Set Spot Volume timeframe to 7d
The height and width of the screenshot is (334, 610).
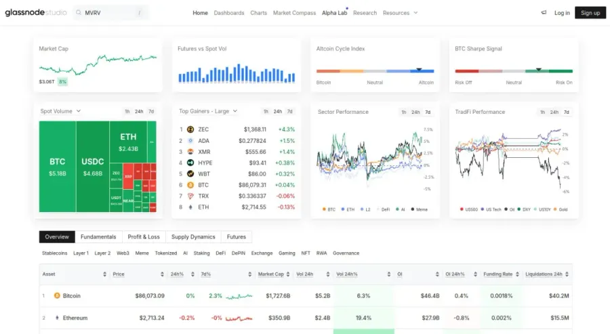click(151, 112)
